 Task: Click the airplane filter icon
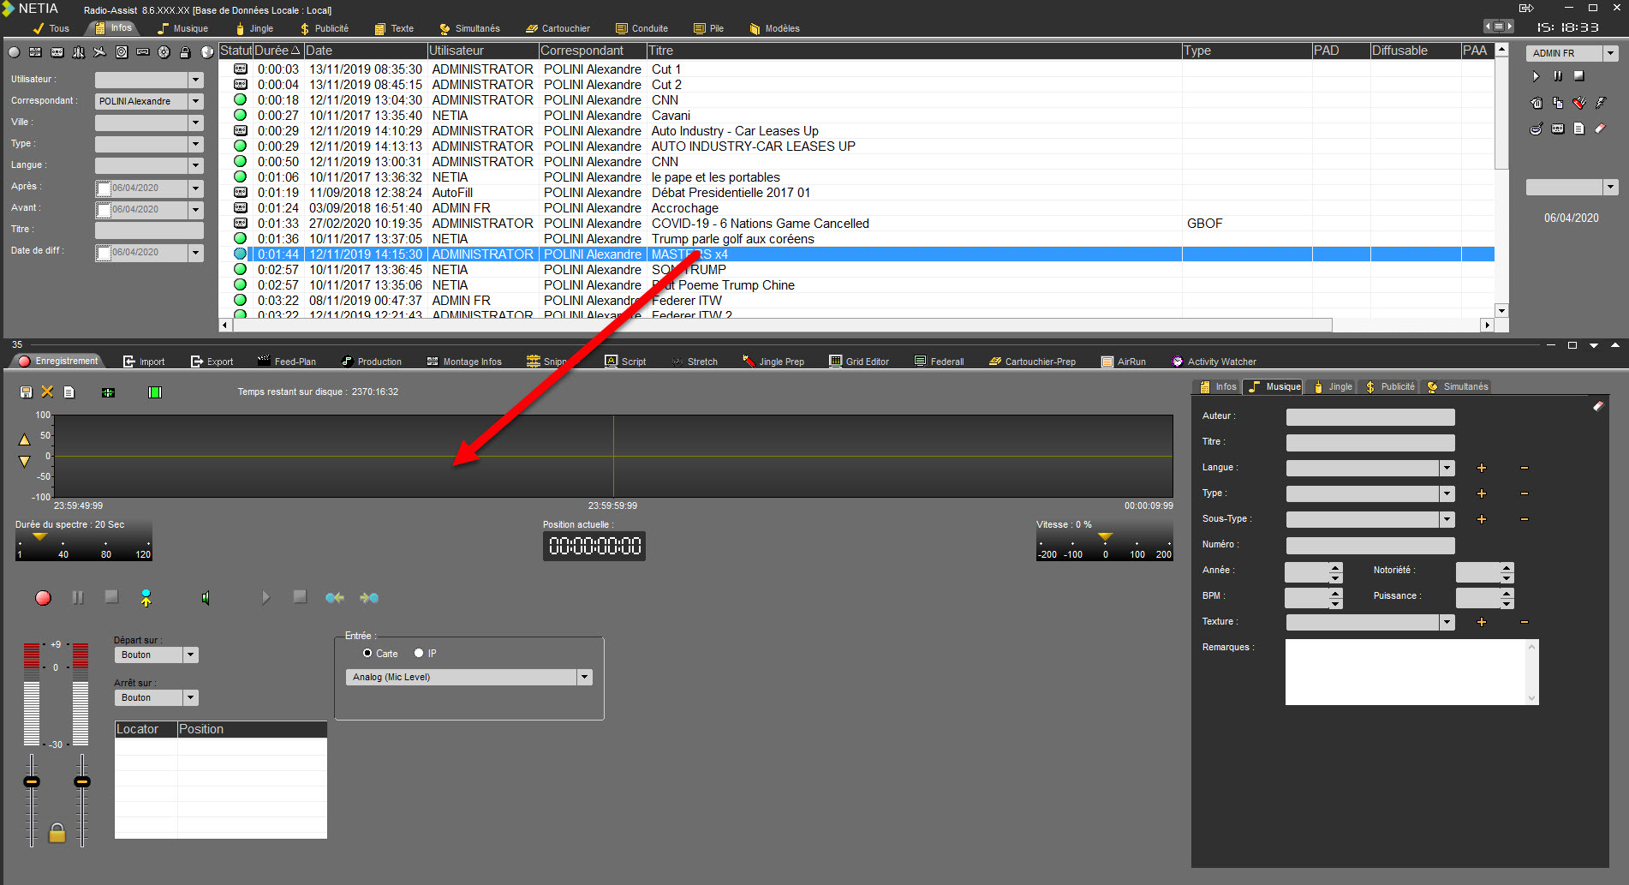[x=99, y=52]
